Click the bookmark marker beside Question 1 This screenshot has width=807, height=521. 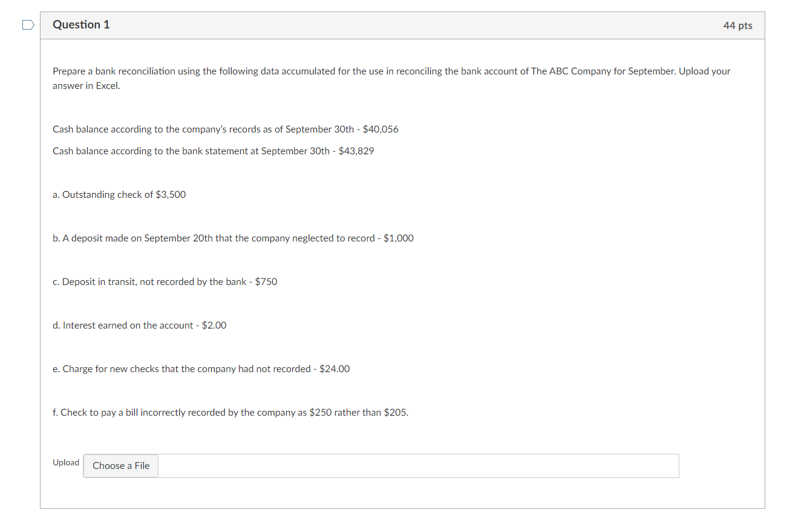(27, 23)
